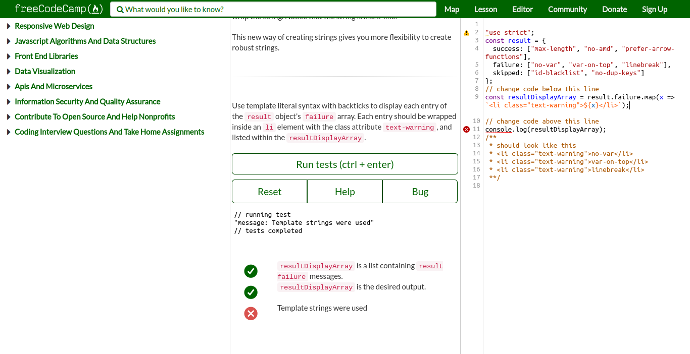Click the text-warning code tag in instructions

[409, 128]
